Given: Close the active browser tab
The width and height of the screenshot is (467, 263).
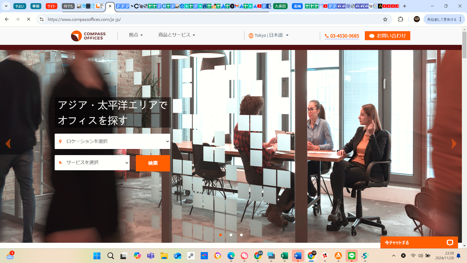Looking at the screenshot, I should [x=110, y=6].
